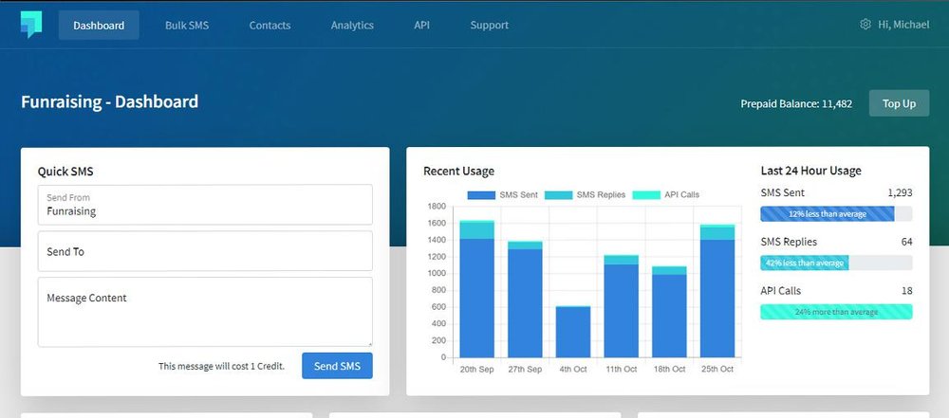
Task: Click the Message Content text area
Action: pyautogui.click(x=205, y=312)
